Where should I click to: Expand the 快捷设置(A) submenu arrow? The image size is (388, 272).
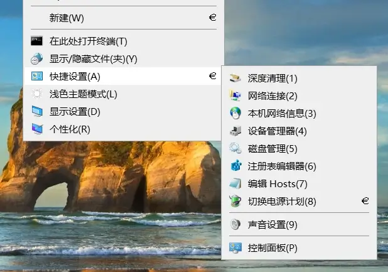pos(213,76)
